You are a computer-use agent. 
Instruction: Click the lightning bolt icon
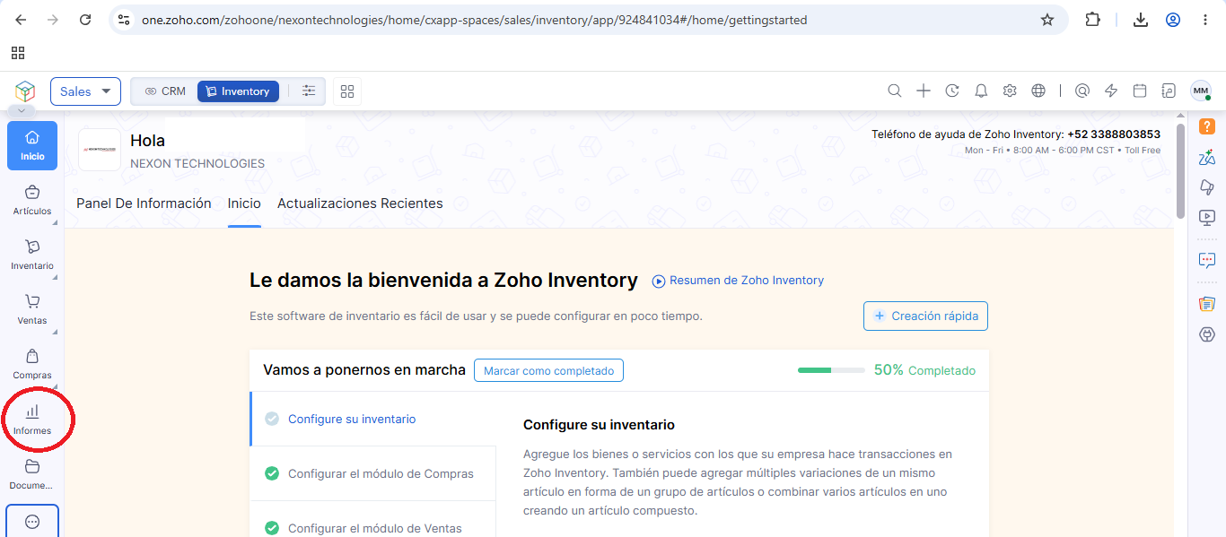coord(1111,91)
